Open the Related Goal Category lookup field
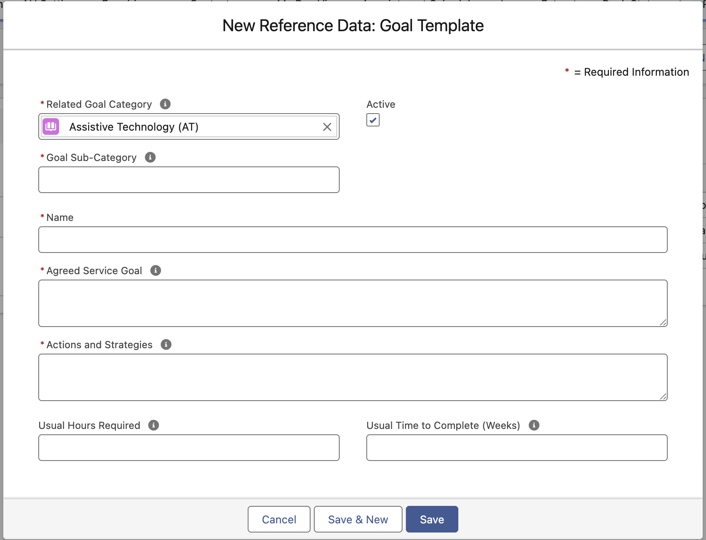This screenshot has width=706, height=540. click(191, 127)
